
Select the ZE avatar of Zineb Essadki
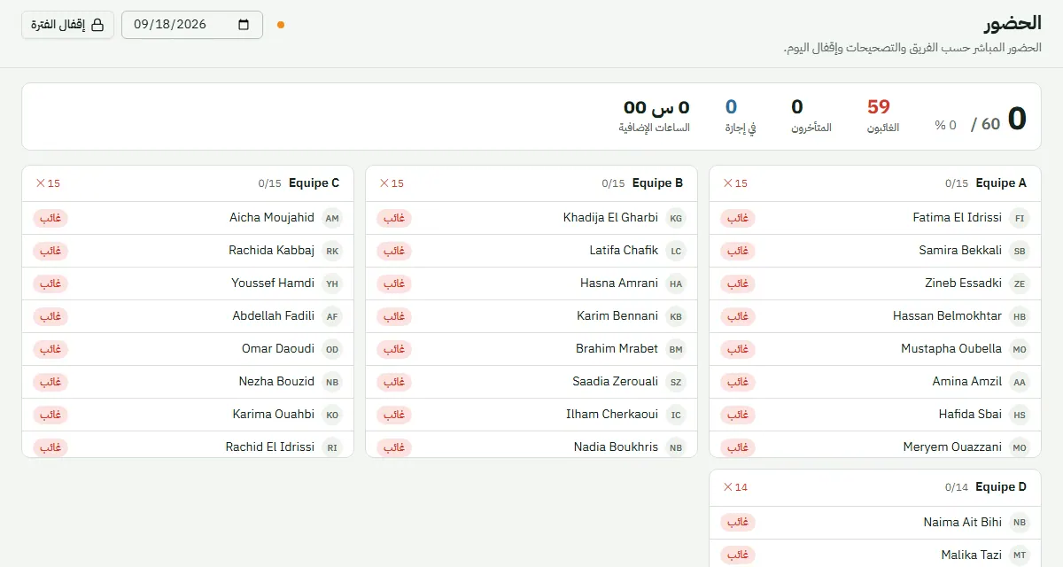1020,283
